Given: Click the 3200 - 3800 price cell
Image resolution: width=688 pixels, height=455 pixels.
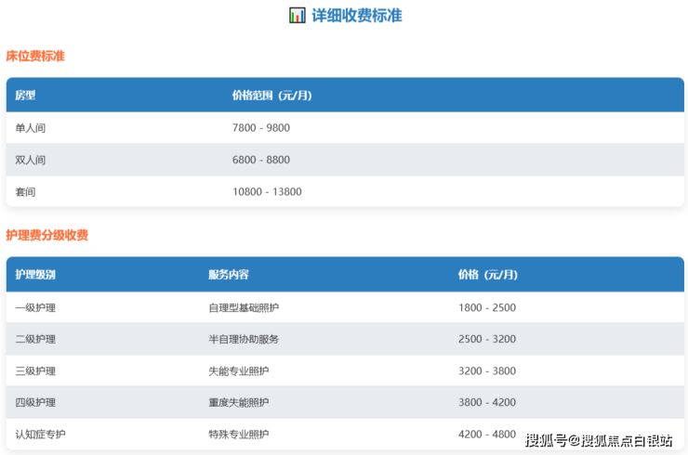Looking at the screenshot, I should 486,370.
